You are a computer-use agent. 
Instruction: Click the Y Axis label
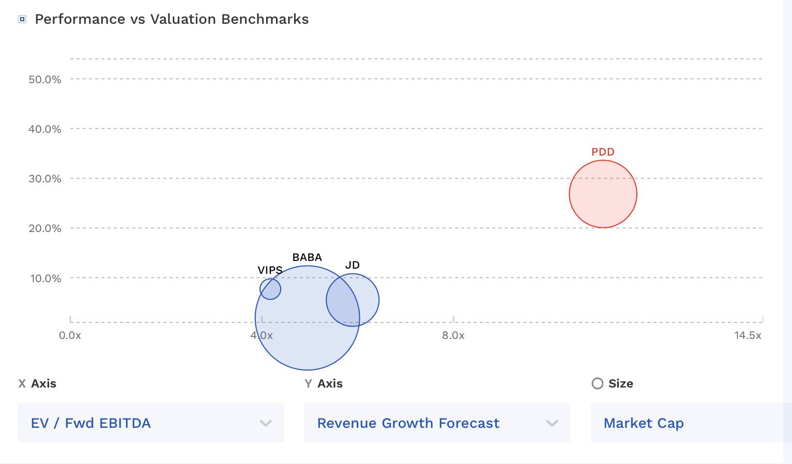pyautogui.click(x=324, y=383)
